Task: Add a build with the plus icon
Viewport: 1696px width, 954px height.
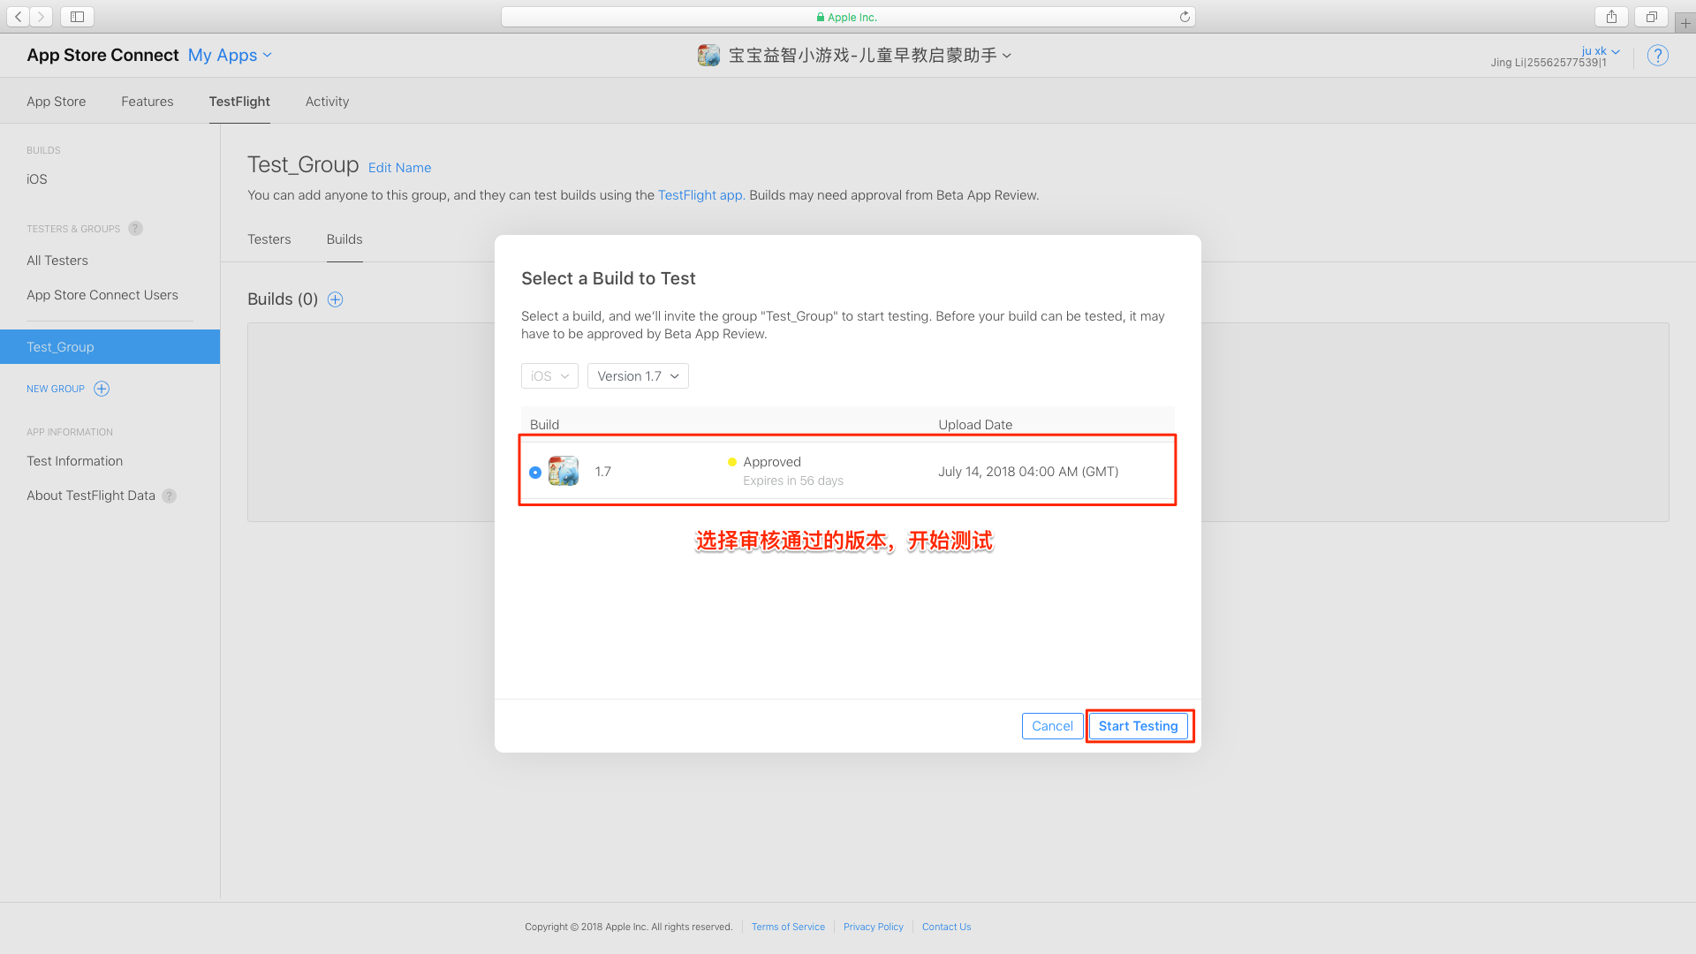Action: pos(335,299)
